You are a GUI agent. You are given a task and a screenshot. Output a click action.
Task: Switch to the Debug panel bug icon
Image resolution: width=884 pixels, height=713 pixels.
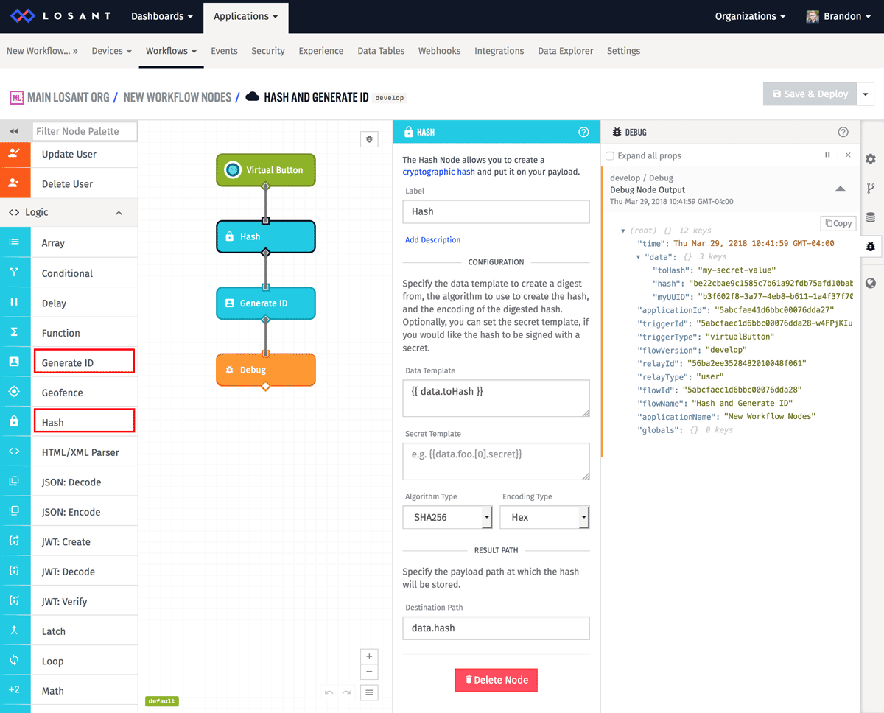[x=871, y=247]
